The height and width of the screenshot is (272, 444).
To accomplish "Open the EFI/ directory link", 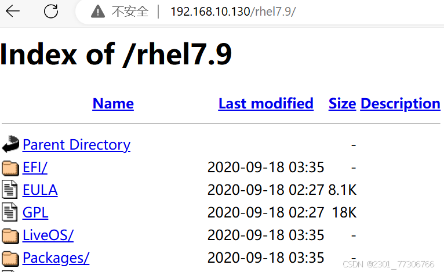I will coord(35,168).
